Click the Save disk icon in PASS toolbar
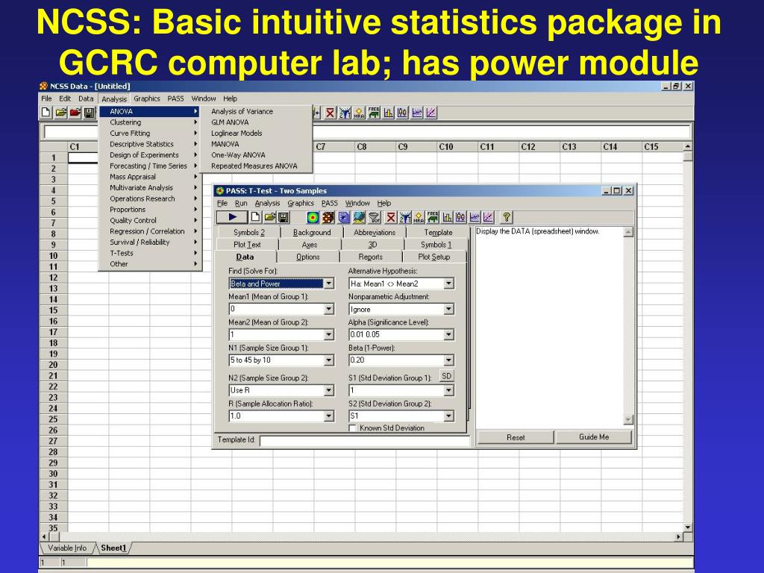764x573 pixels. 283,217
